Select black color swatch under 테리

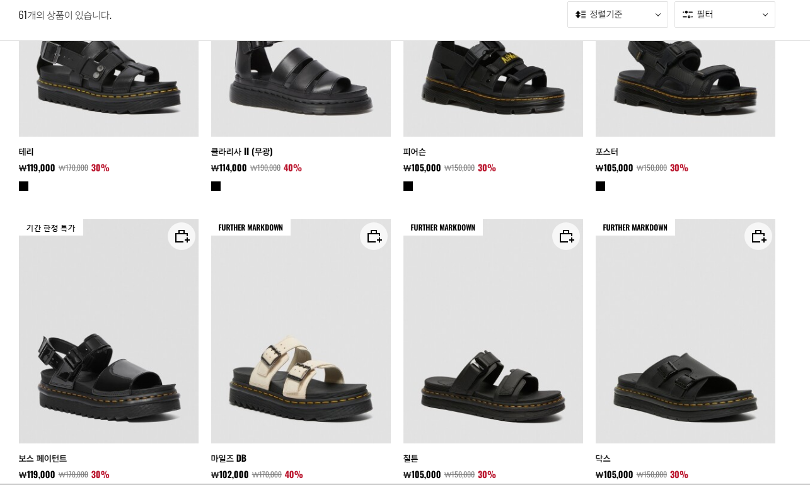23,186
